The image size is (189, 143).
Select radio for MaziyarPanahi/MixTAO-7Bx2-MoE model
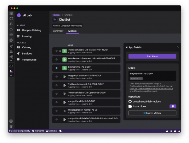(x=56, y=119)
